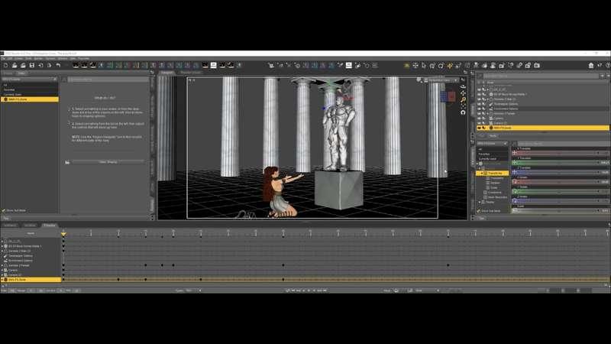
Task: Toggle selectable arrow on highlighted Scene row
Action: pos(484,128)
